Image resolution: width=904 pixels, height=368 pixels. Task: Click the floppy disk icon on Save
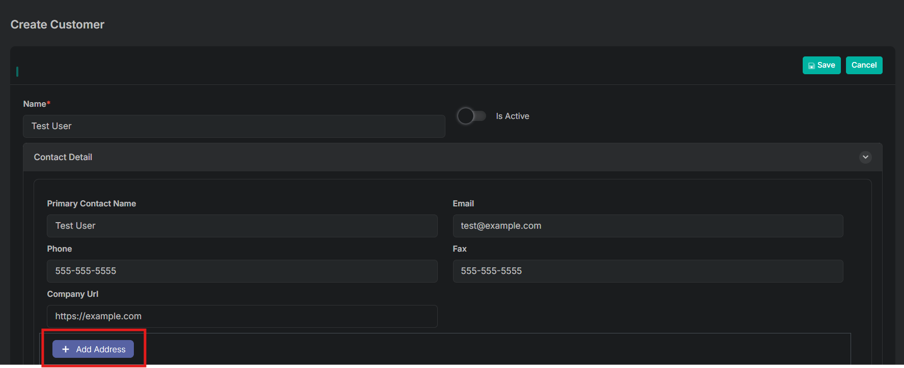(x=811, y=66)
